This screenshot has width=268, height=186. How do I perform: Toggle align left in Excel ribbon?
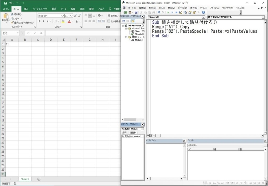86,21
